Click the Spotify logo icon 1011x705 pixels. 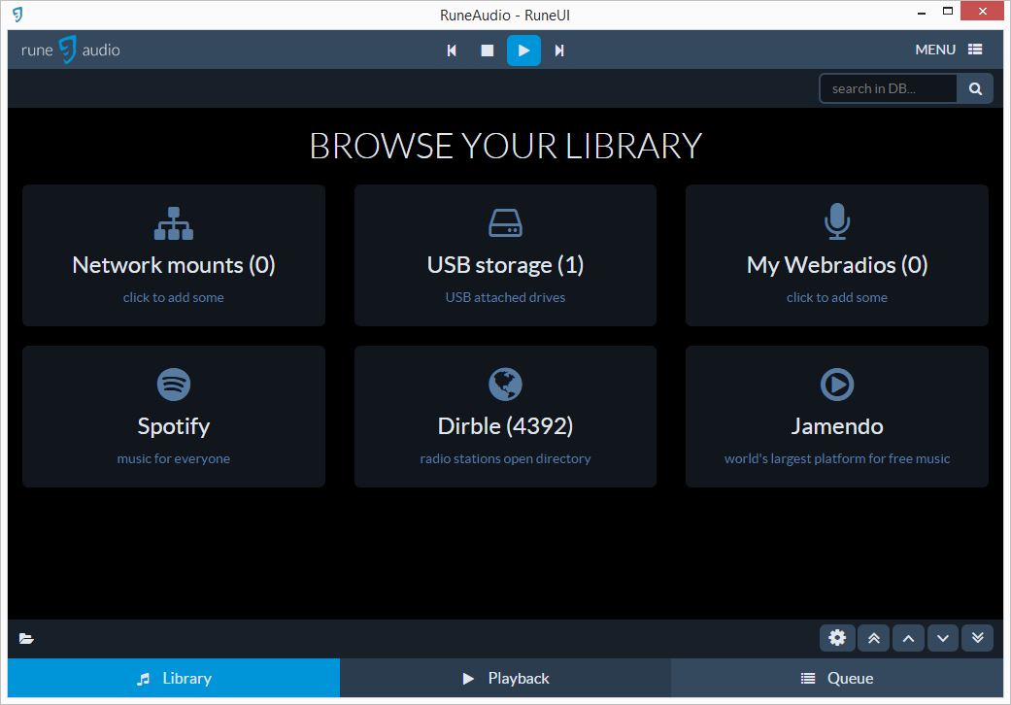click(174, 385)
